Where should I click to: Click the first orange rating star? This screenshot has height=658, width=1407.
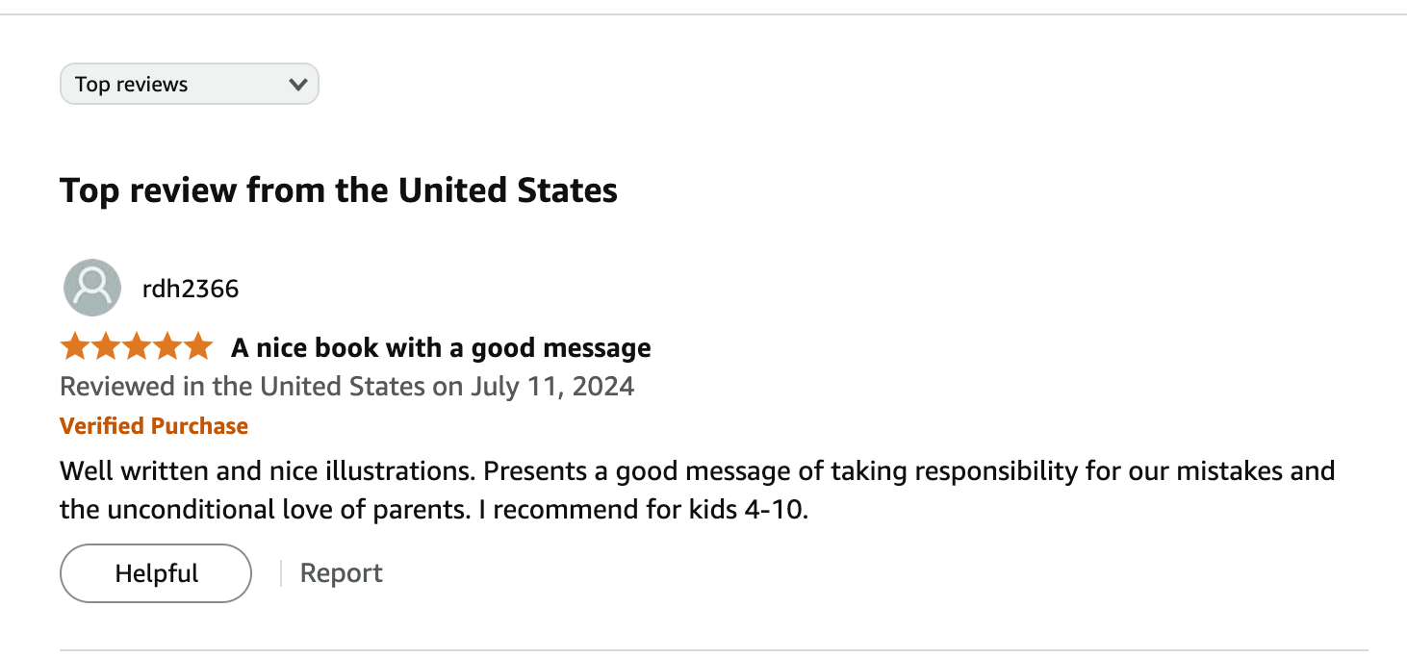(76, 346)
